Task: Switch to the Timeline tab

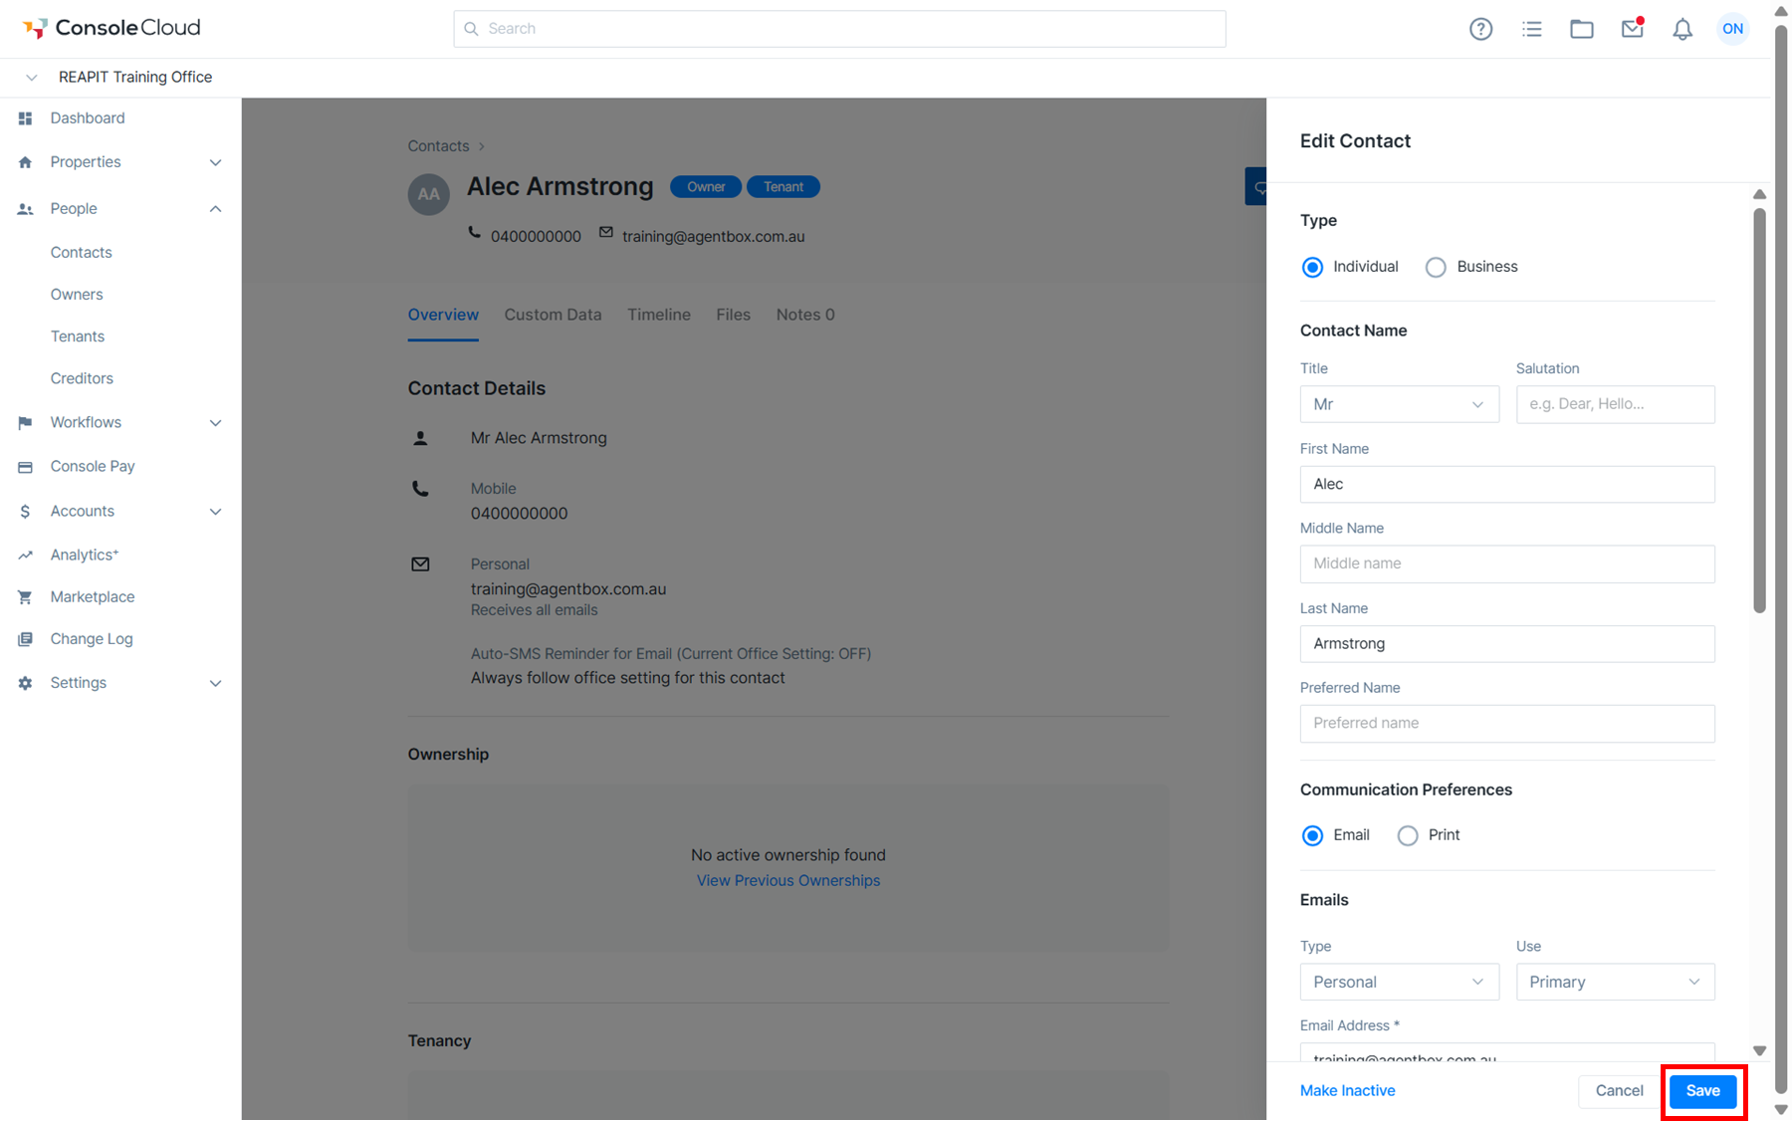Action: pyautogui.click(x=659, y=315)
